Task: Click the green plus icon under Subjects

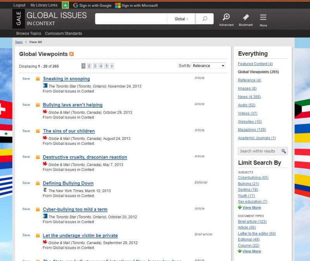Action: coord(239,207)
